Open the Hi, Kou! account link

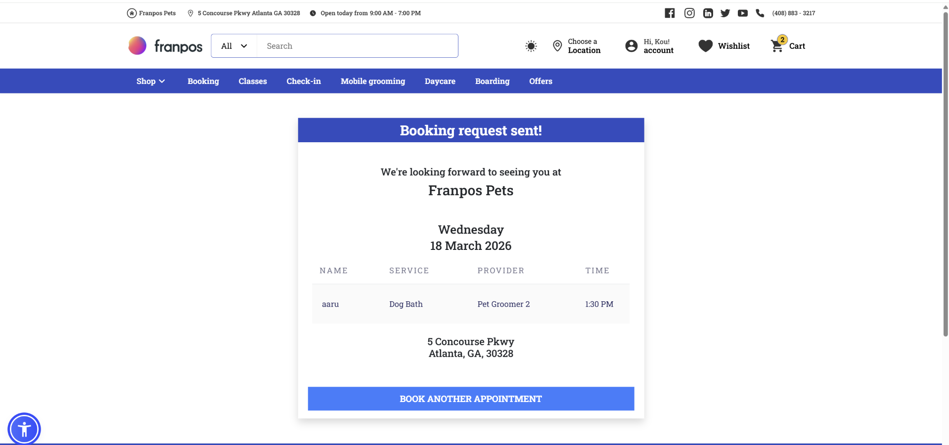(x=649, y=46)
